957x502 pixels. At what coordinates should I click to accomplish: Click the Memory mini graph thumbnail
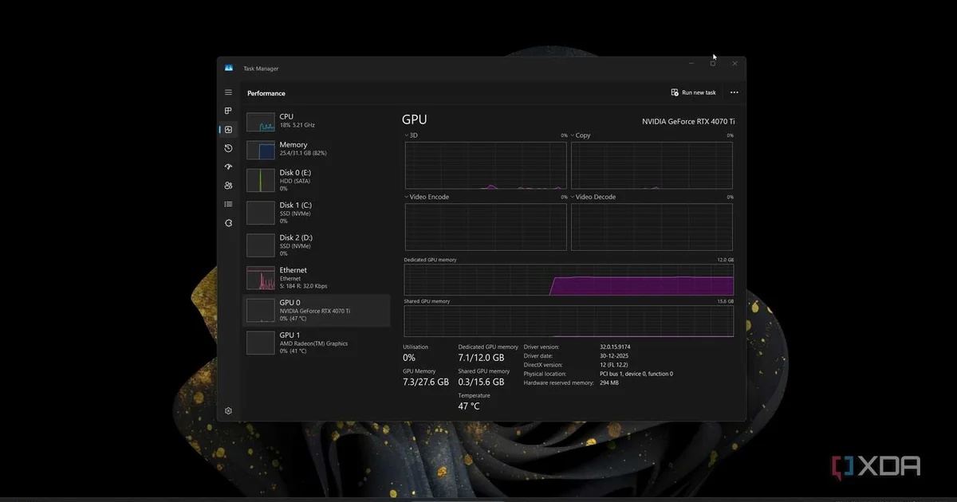coord(261,150)
